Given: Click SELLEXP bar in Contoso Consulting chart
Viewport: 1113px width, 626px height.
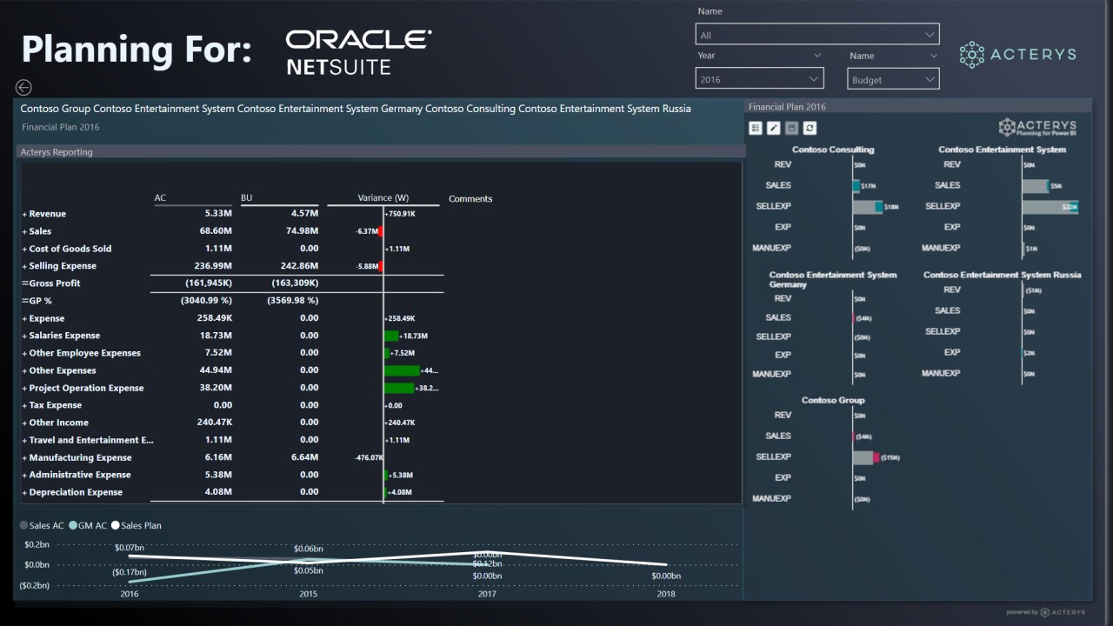Looking at the screenshot, I should [x=868, y=206].
